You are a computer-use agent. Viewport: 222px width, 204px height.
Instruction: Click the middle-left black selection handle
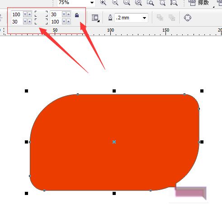pos(26,142)
